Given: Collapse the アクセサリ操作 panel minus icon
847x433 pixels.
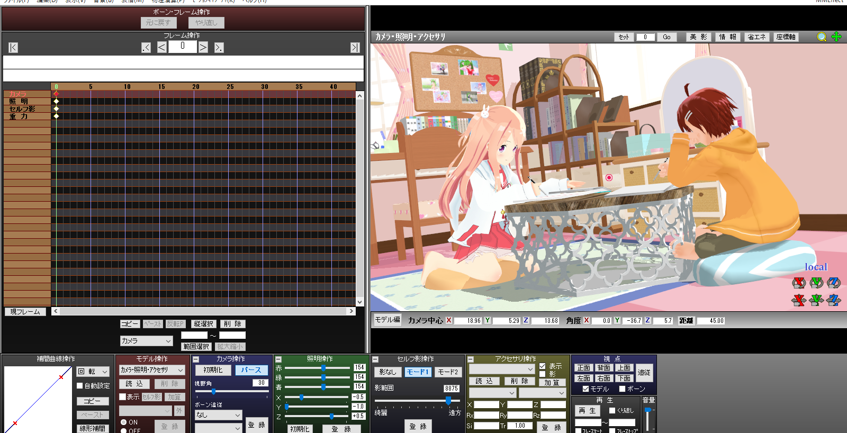Looking at the screenshot, I should [471, 359].
